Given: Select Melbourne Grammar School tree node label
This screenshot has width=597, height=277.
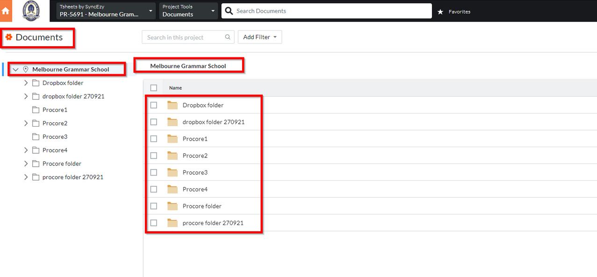Looking at the screenshot, I should (x=71, y=69).
